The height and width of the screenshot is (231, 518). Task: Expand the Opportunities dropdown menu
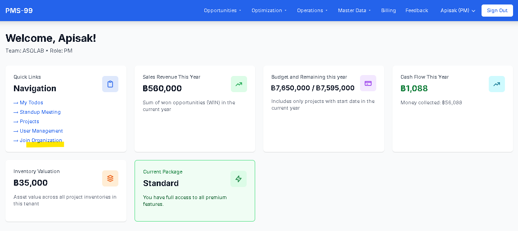click(222, 10)
